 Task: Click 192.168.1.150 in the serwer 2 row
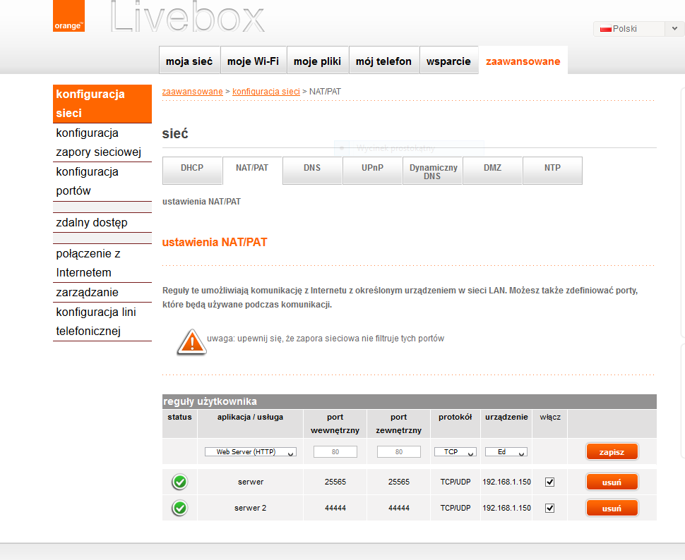pos(507,508)
